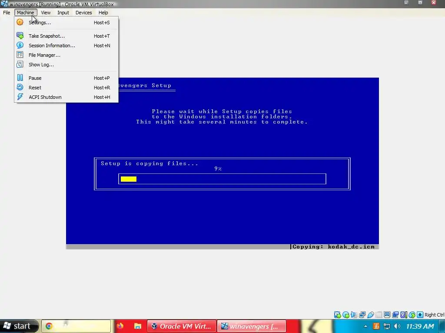Click inside the blue VM setup screen

pos(222,163)
